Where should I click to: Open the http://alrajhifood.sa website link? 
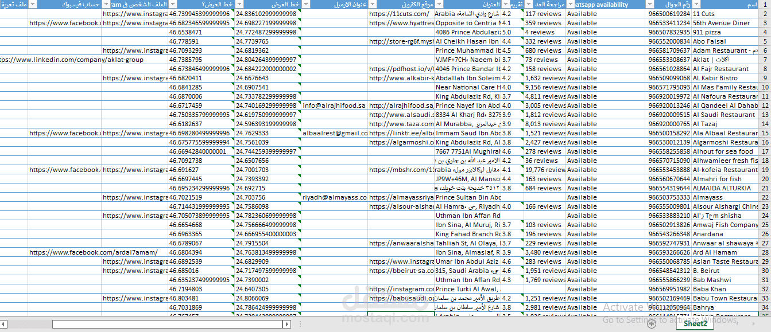(x=401, y=105)
